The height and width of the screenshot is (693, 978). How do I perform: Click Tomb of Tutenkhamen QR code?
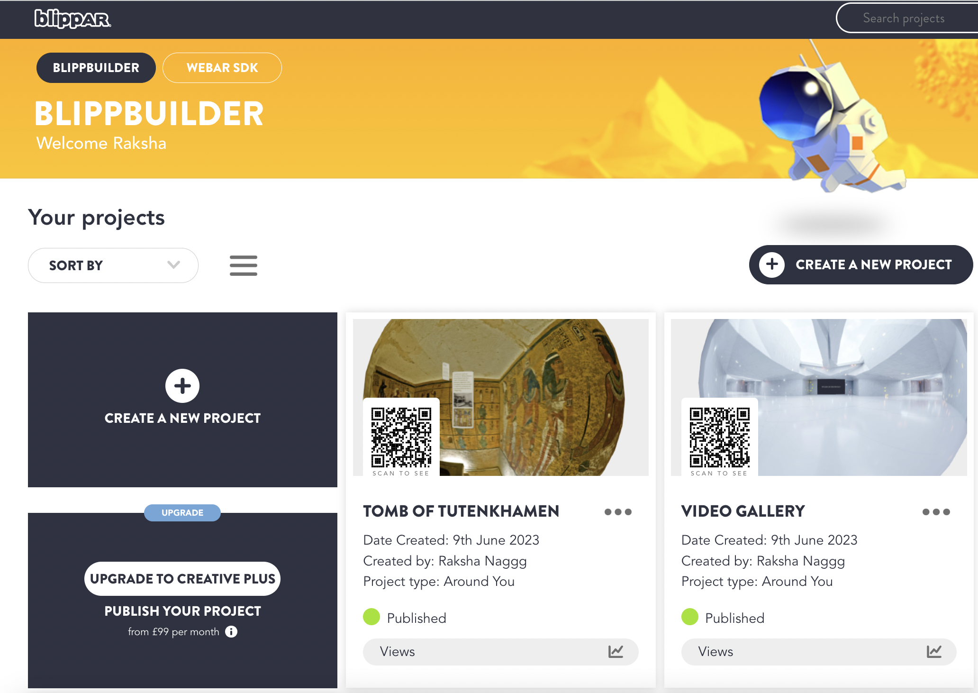401,438
